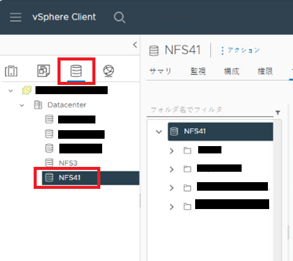Image resolution: width=293 pixels, height=261 pixels.
Task: Collapse the left navigation panel arrow
Action: [x=135, y=45]
